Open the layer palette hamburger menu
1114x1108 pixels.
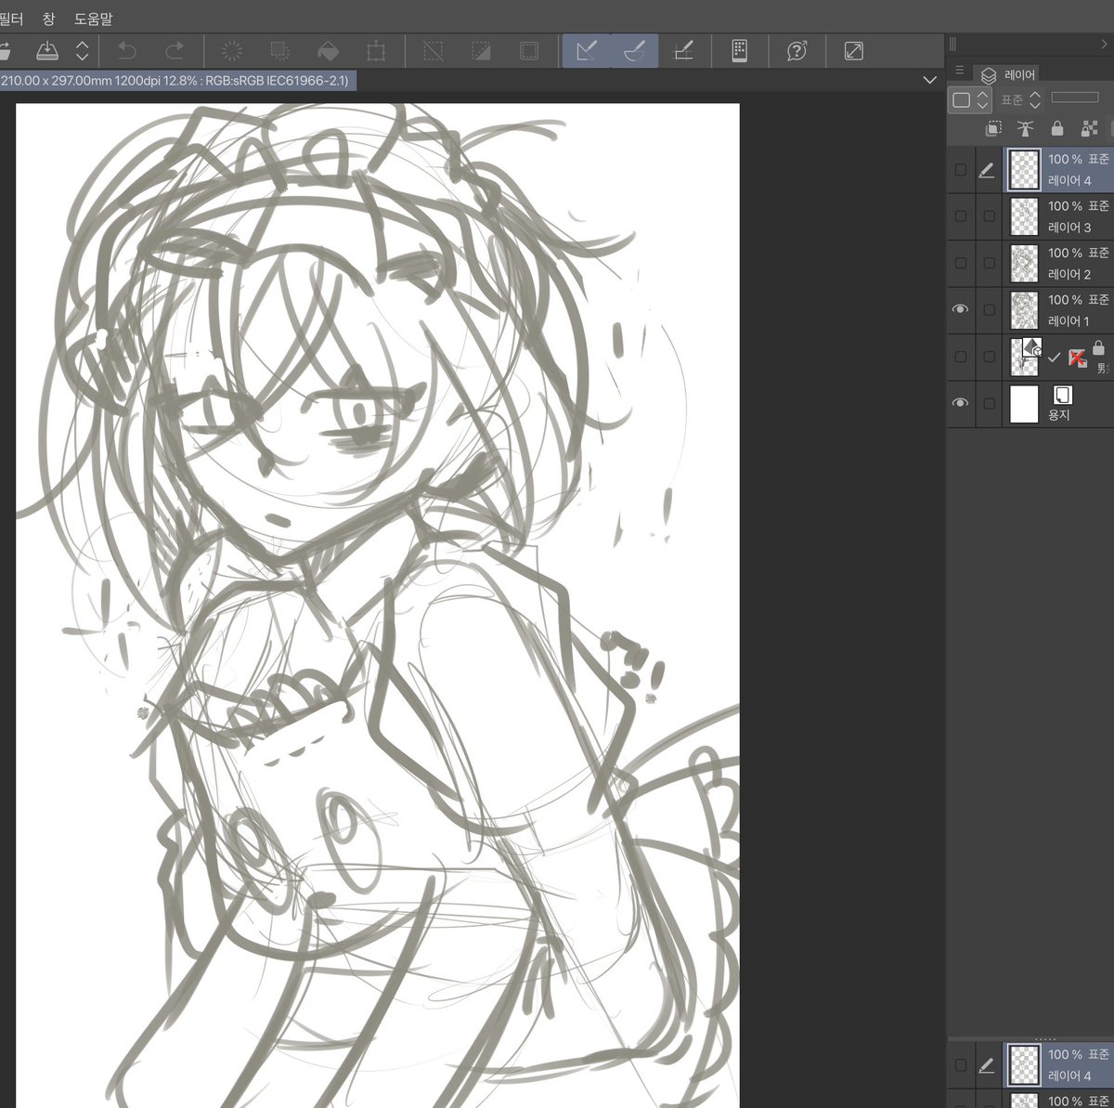pyautogui.click(x=960, y=71)
